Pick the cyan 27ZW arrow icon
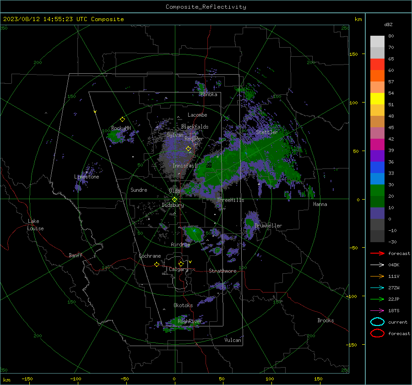Viewport: 412px width, 385px height. [x=377, y=288]
